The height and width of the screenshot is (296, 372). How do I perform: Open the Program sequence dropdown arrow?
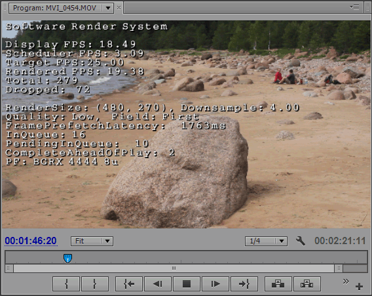(x=108, y=8)
